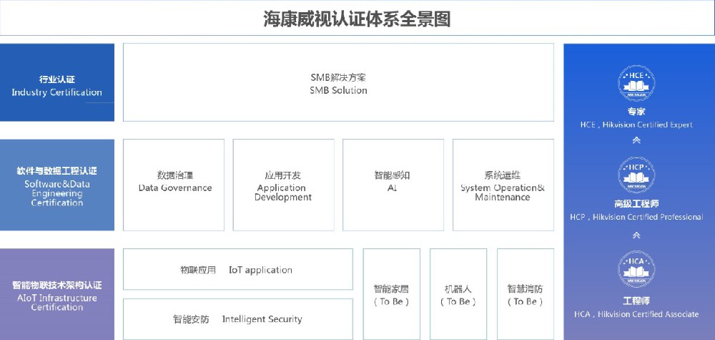Screen dimensions: 715x340
Task: Click the HCA associate badge icon
Action: point(636,269)
